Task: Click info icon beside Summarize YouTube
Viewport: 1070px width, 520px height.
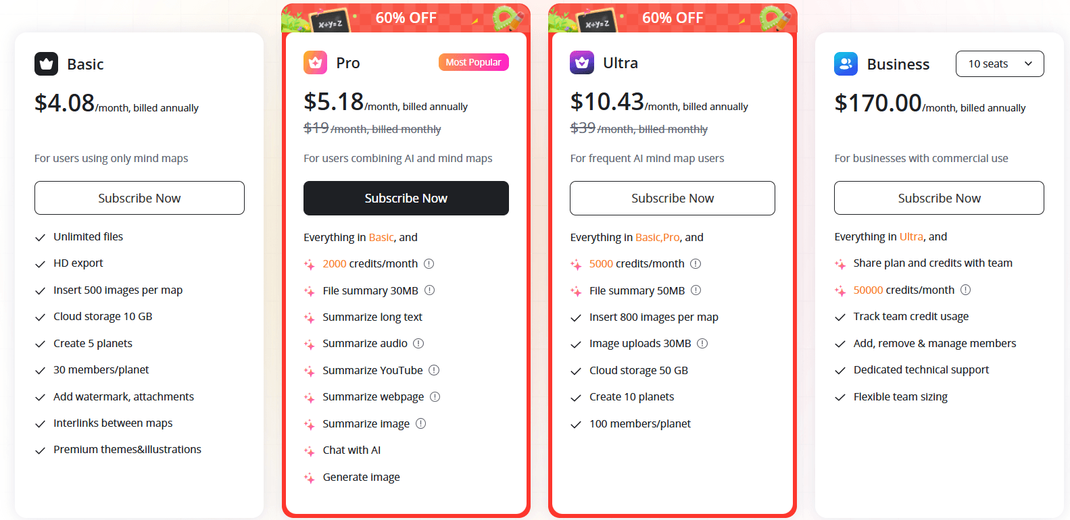Action: [434, 370]
